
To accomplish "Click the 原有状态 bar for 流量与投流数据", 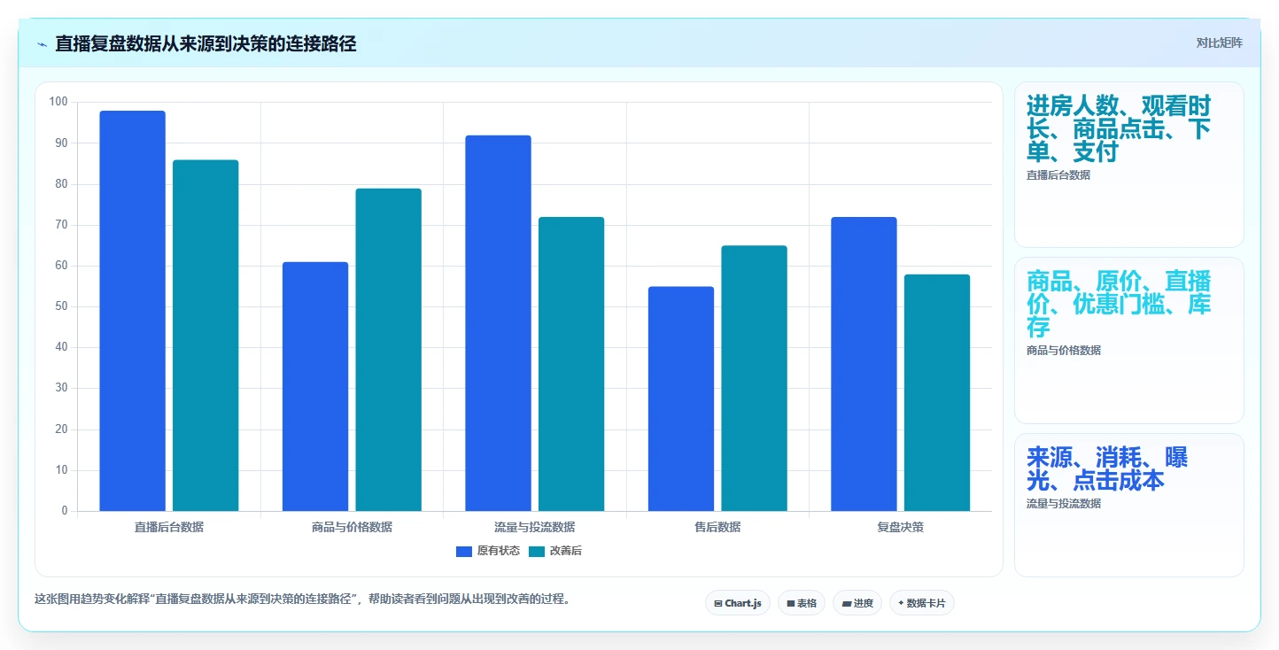I will (x=499, y=323).
